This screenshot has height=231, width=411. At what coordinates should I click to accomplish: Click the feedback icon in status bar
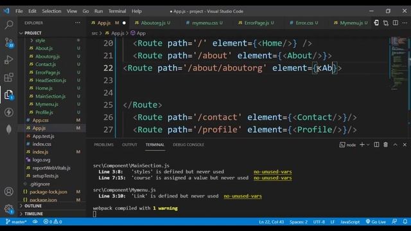(394, 221)
